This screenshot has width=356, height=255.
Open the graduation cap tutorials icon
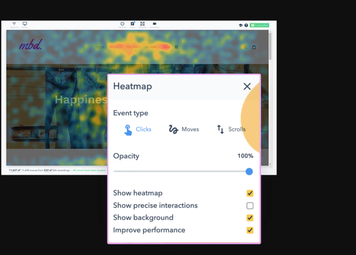[241, 25]
